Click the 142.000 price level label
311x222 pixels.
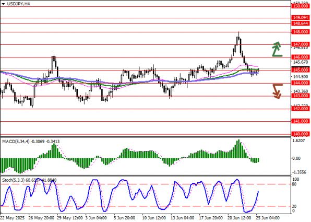click(x=300, y=109)
